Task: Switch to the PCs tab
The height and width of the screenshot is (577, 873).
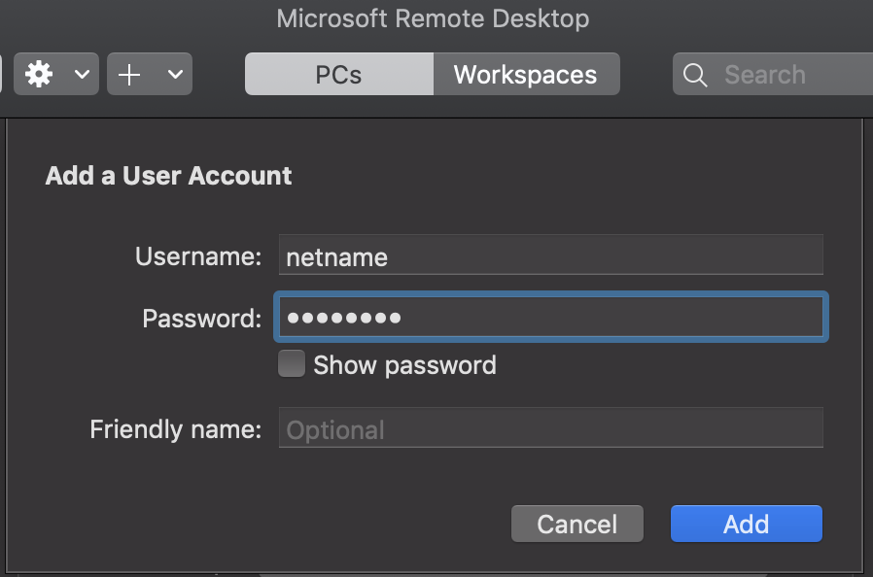Action: click(x=339, y=74)
